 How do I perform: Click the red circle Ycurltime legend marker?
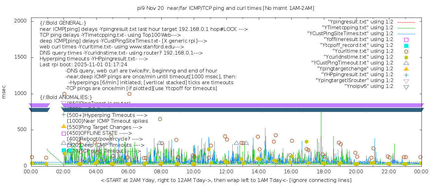406,51
